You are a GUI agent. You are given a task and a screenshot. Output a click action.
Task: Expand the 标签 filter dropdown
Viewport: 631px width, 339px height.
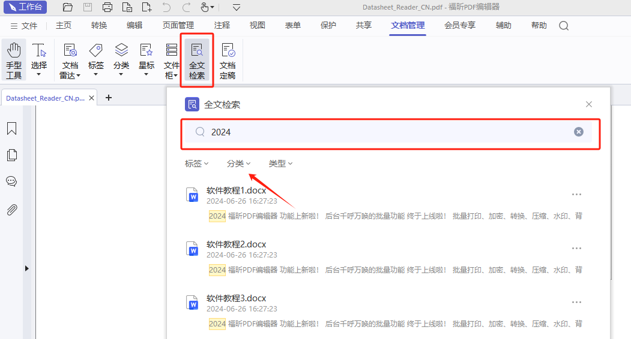coord(196,164)
